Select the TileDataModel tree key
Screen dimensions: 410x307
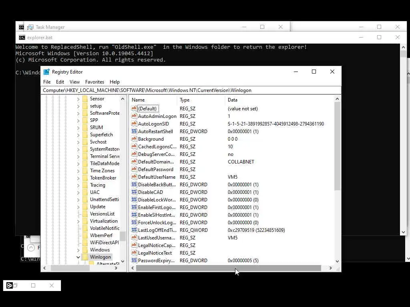105,163
